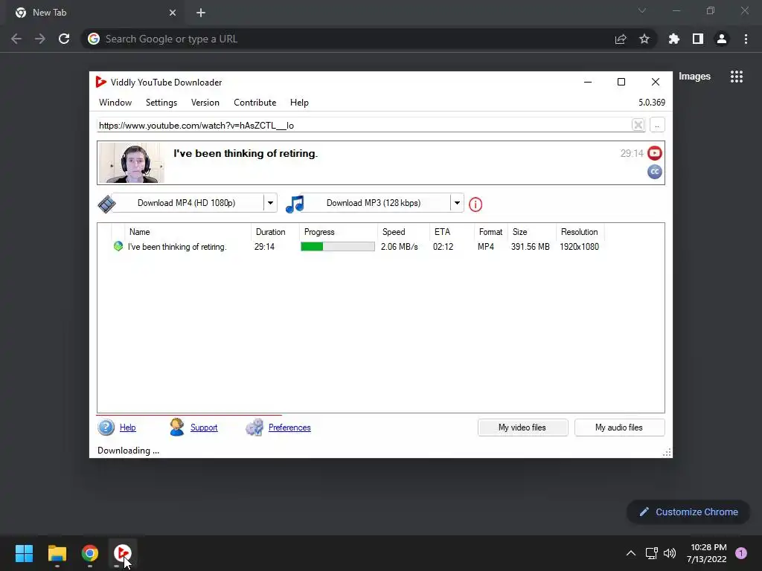Open the Contribute menu
Viewport: 762px width, 571px height.
click(254, 103)
